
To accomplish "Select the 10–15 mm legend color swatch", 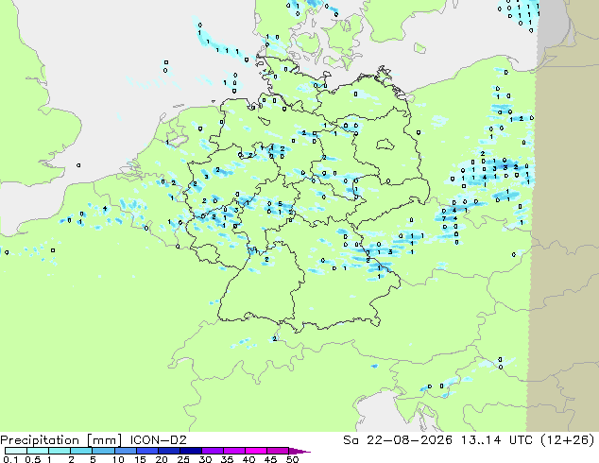I will pos(125,451).
